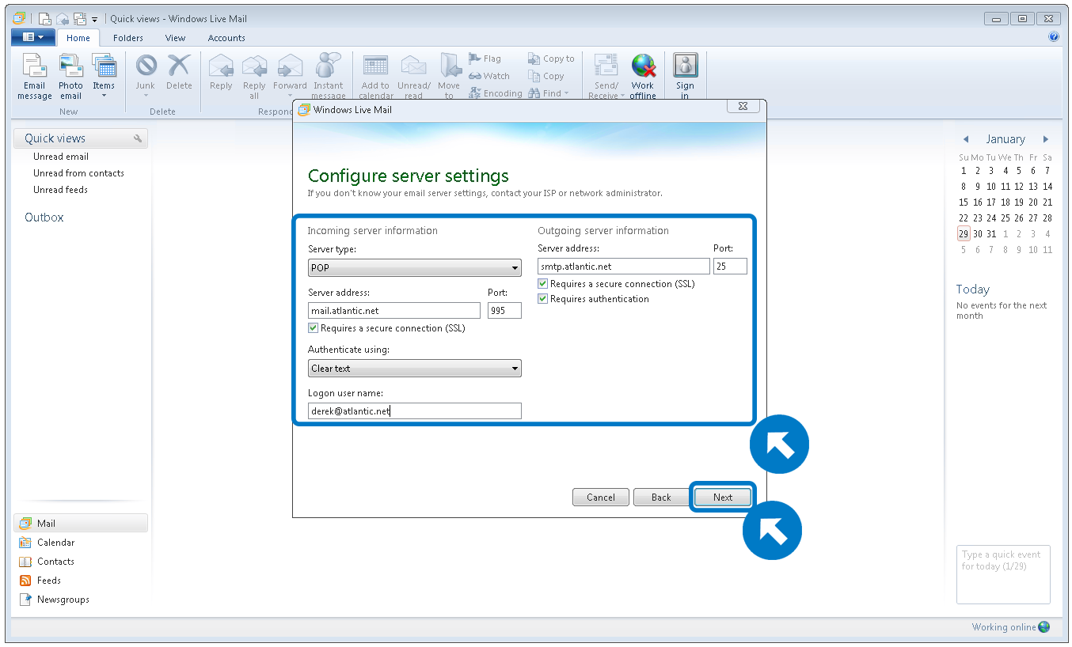Switch to the View tab
The height and width of the screenshot is (647, 1072).
point(176,38)
